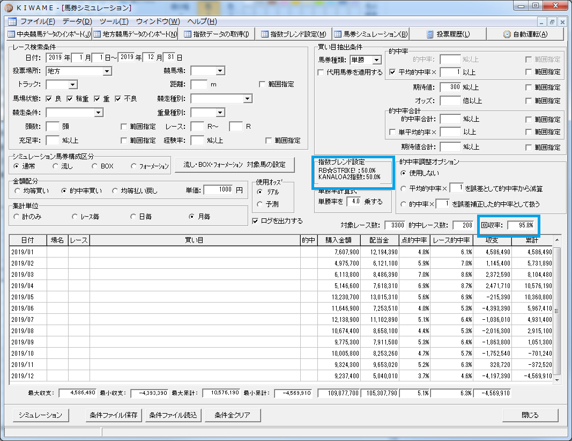Image resolution: width=572 pixels, height=441 pixels.
Task: Open 指数ブレンド設定 from the toolbar
Action: (x=294, y=34)
